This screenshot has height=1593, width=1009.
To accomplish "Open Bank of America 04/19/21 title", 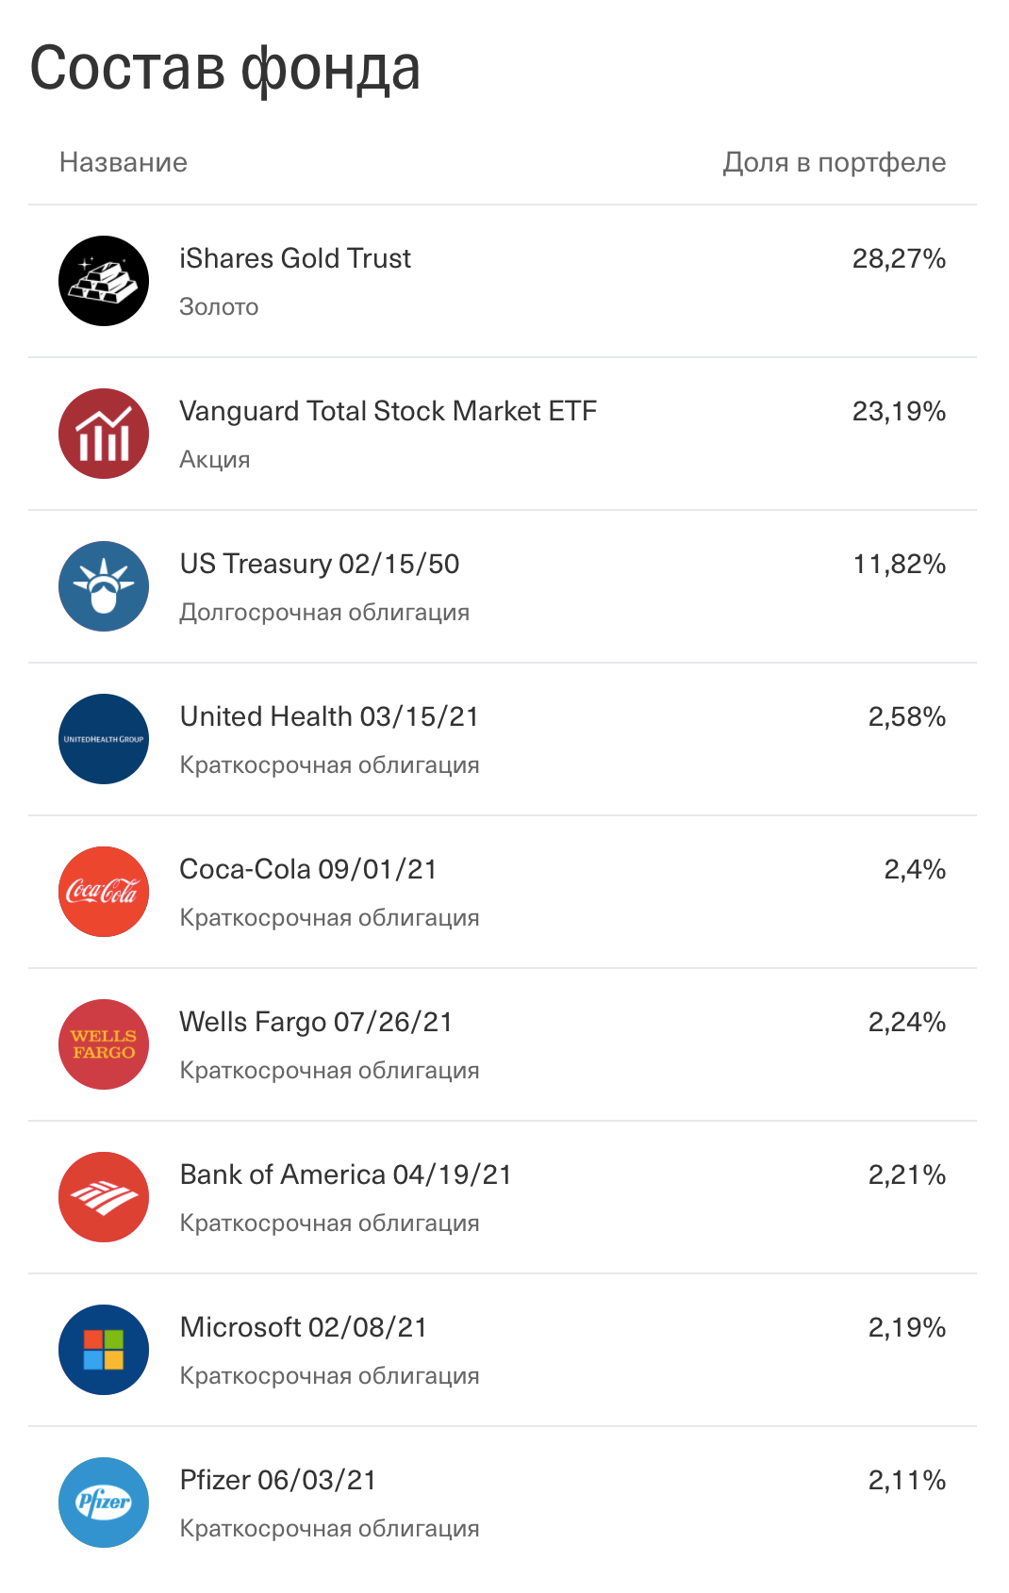I will [345, 1174].
